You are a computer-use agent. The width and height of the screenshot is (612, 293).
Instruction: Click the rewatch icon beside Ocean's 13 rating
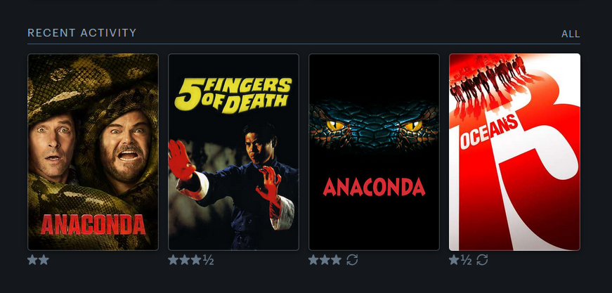482,260
